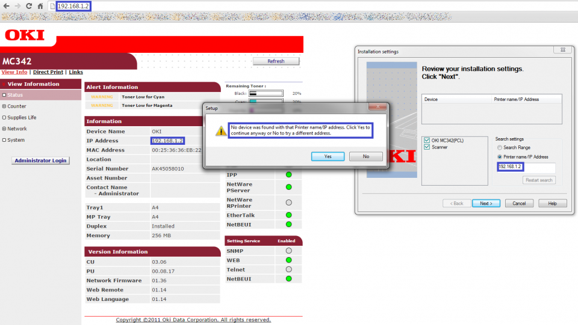Click the Administrator Login button
This screenshot has width=578, height=325.
40,160
